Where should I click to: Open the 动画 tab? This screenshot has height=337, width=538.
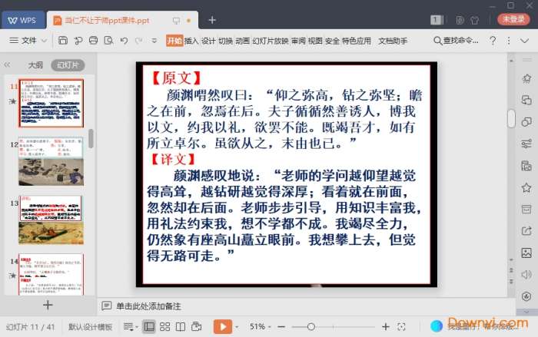click(x=242, y=41)
